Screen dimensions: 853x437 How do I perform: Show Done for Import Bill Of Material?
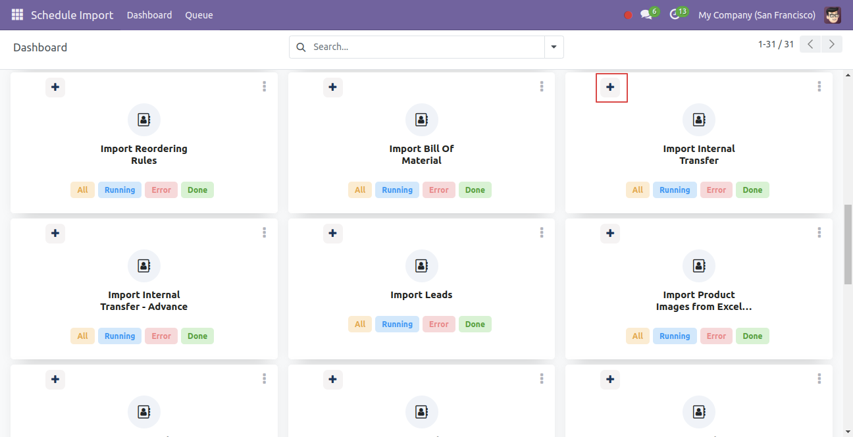475,190
